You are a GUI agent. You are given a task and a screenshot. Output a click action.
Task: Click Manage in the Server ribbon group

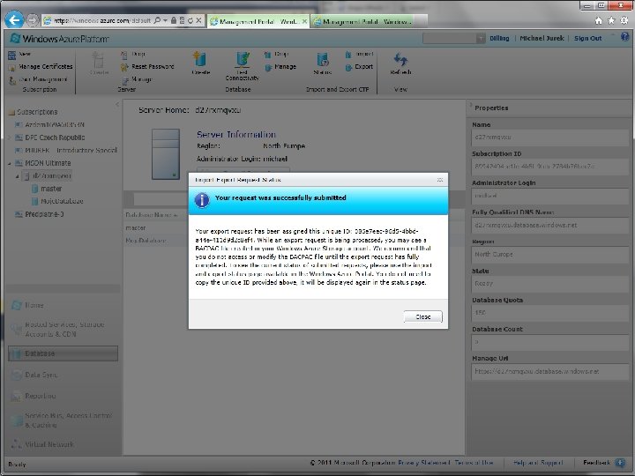pos(141,79)
